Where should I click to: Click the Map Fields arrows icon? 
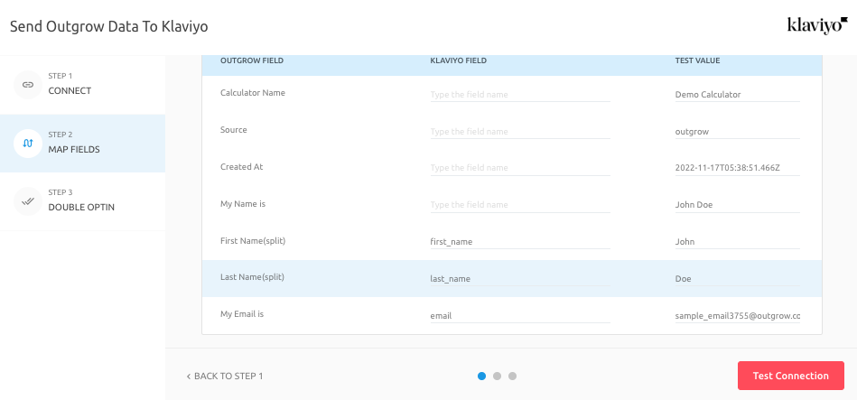[x=28, y=144]
